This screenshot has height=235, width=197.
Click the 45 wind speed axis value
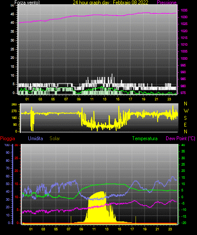coord(12,14)
